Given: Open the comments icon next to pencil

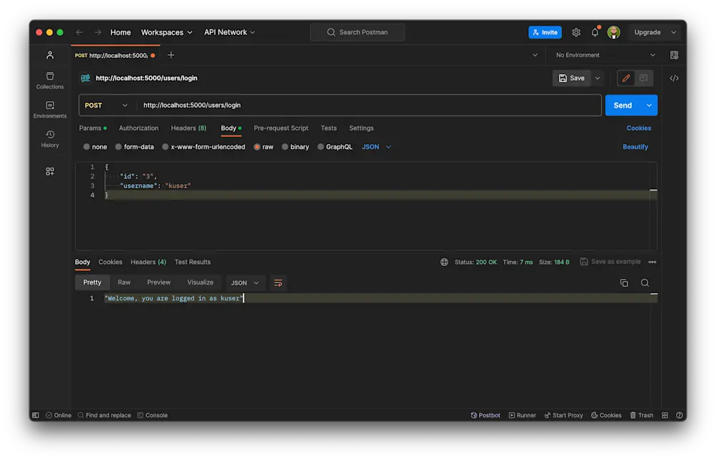Looking at the screenshot, I should pyautogui.click(x=643, y=78).
